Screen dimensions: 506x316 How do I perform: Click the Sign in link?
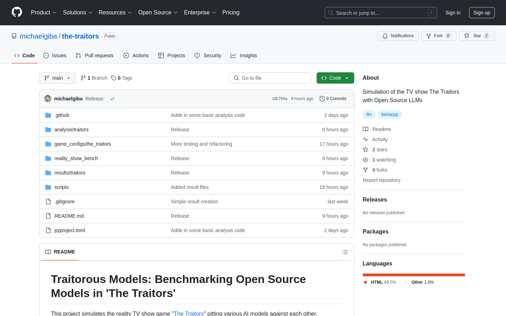pos(453,13)
